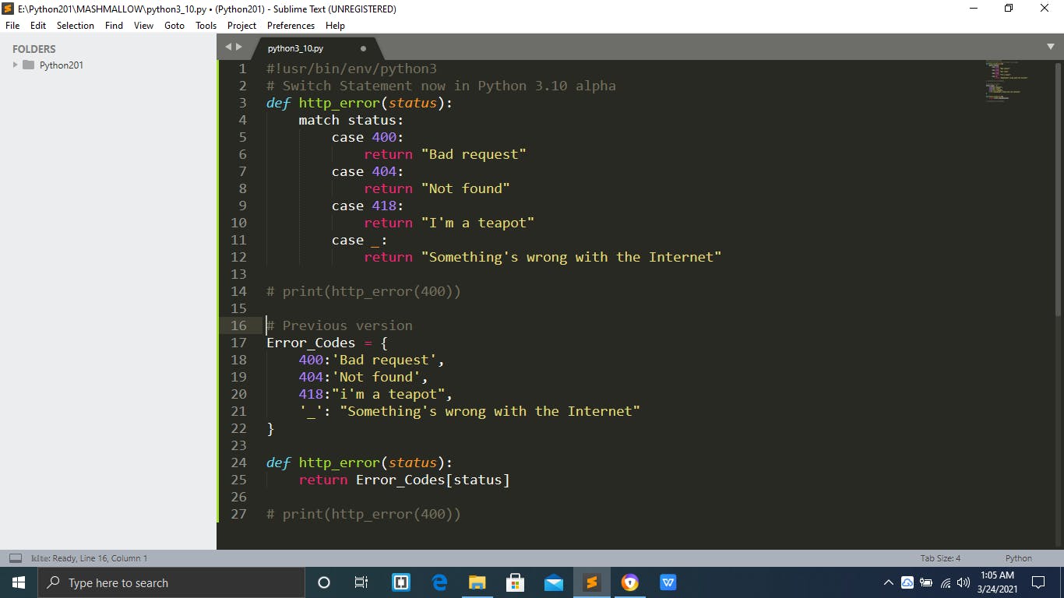The image size is (1064, 598).
Task: Click the line 14 print comment
Action: [364, 291]
